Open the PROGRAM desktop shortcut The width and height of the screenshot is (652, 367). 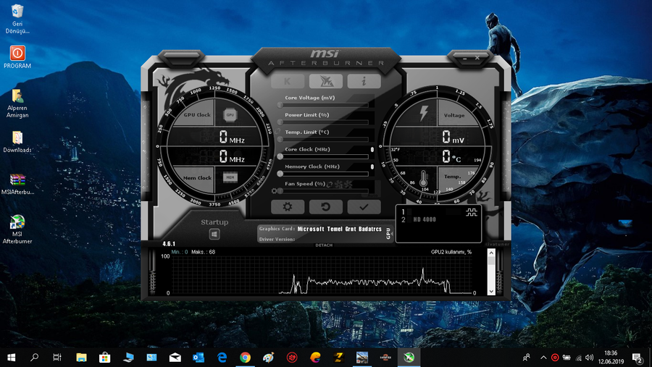tap(17, 57)
